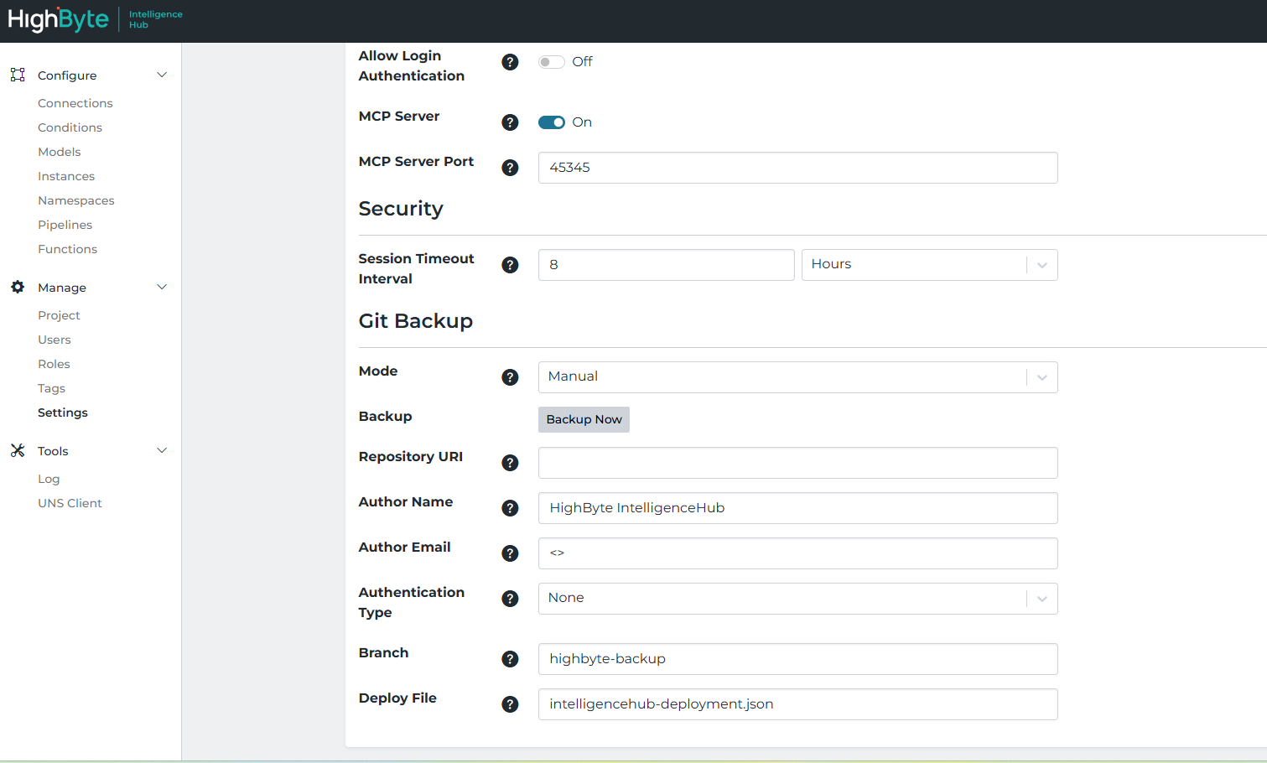
Task: Open Pipelines in the sidebar
Action: coord(65,225)
